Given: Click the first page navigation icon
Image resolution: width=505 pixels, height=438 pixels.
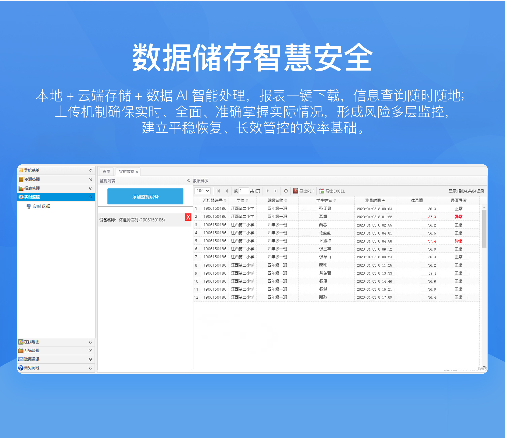Looking at the screenshot, I should pyautogui.click(x=218, y=191).
